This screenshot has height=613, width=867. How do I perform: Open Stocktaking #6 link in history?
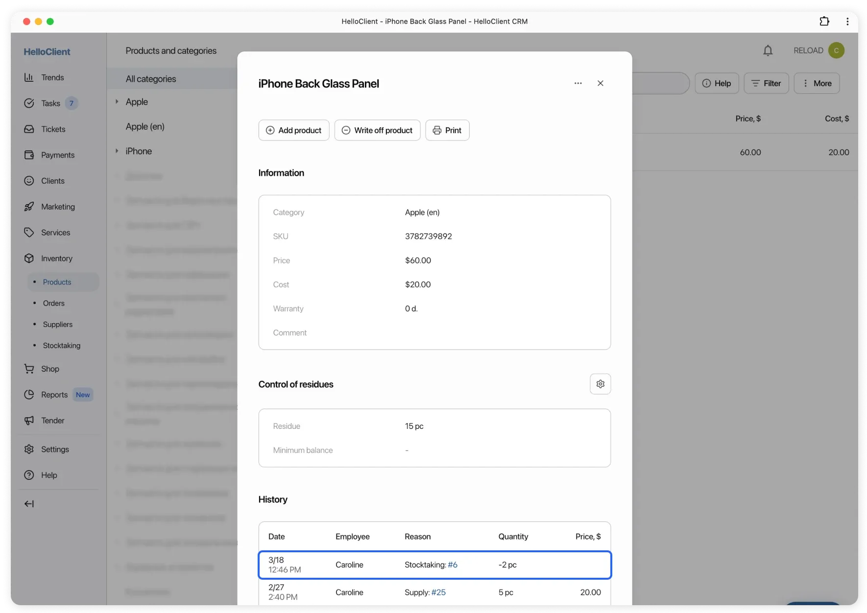click(x=453, y=565)
